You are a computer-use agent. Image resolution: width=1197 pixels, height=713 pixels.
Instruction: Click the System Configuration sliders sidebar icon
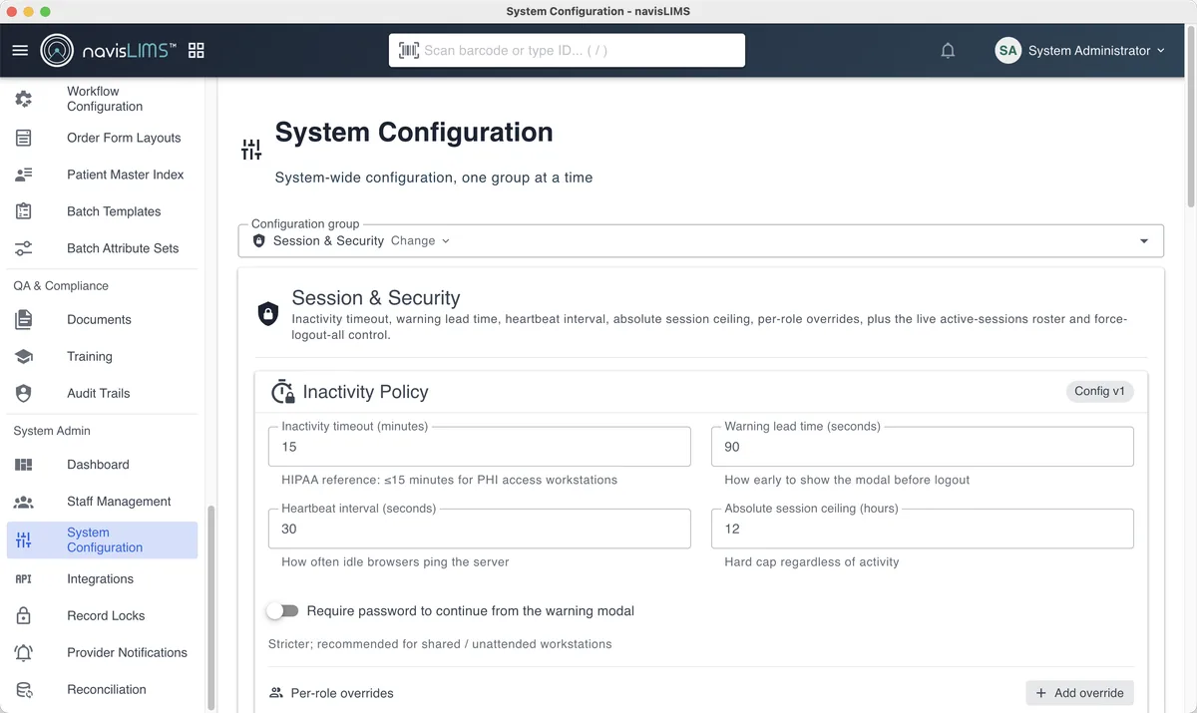point(24,539)
